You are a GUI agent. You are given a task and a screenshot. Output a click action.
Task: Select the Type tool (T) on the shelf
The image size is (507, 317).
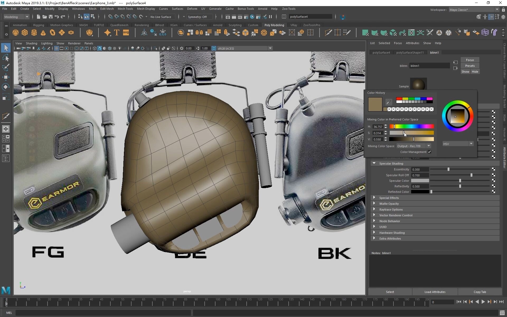pyautogui.click(x=116, y=32)
